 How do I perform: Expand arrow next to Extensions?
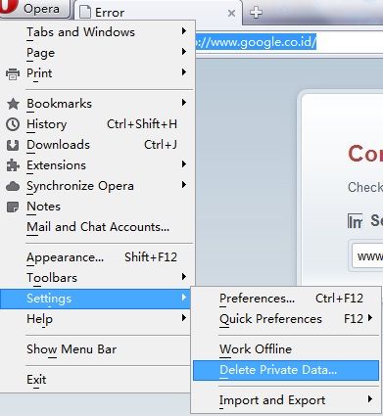pyautogui.click(x=184, y=164)
